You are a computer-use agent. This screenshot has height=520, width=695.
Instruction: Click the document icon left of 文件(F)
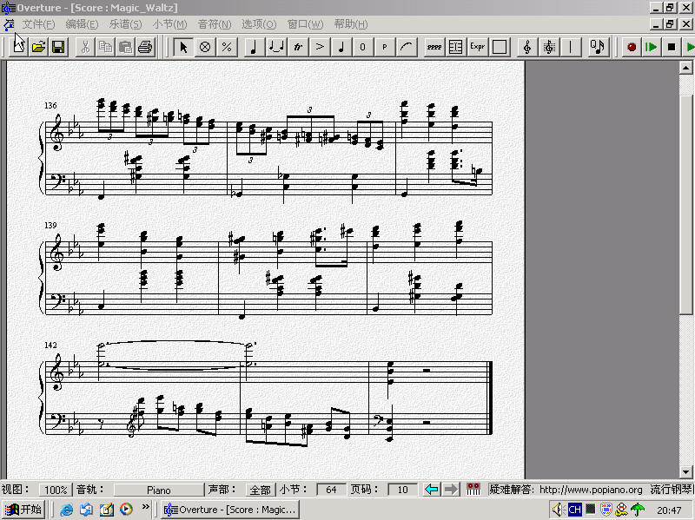tap(9, 24)
